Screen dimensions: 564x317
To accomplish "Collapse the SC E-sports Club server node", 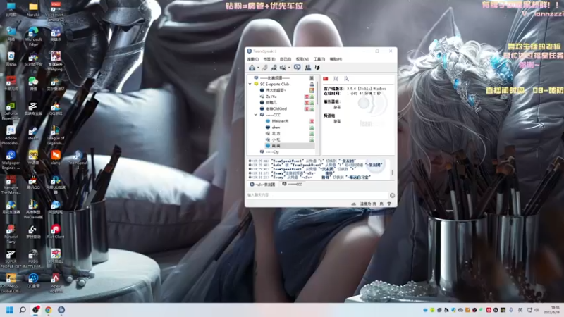I will [250, 84].
